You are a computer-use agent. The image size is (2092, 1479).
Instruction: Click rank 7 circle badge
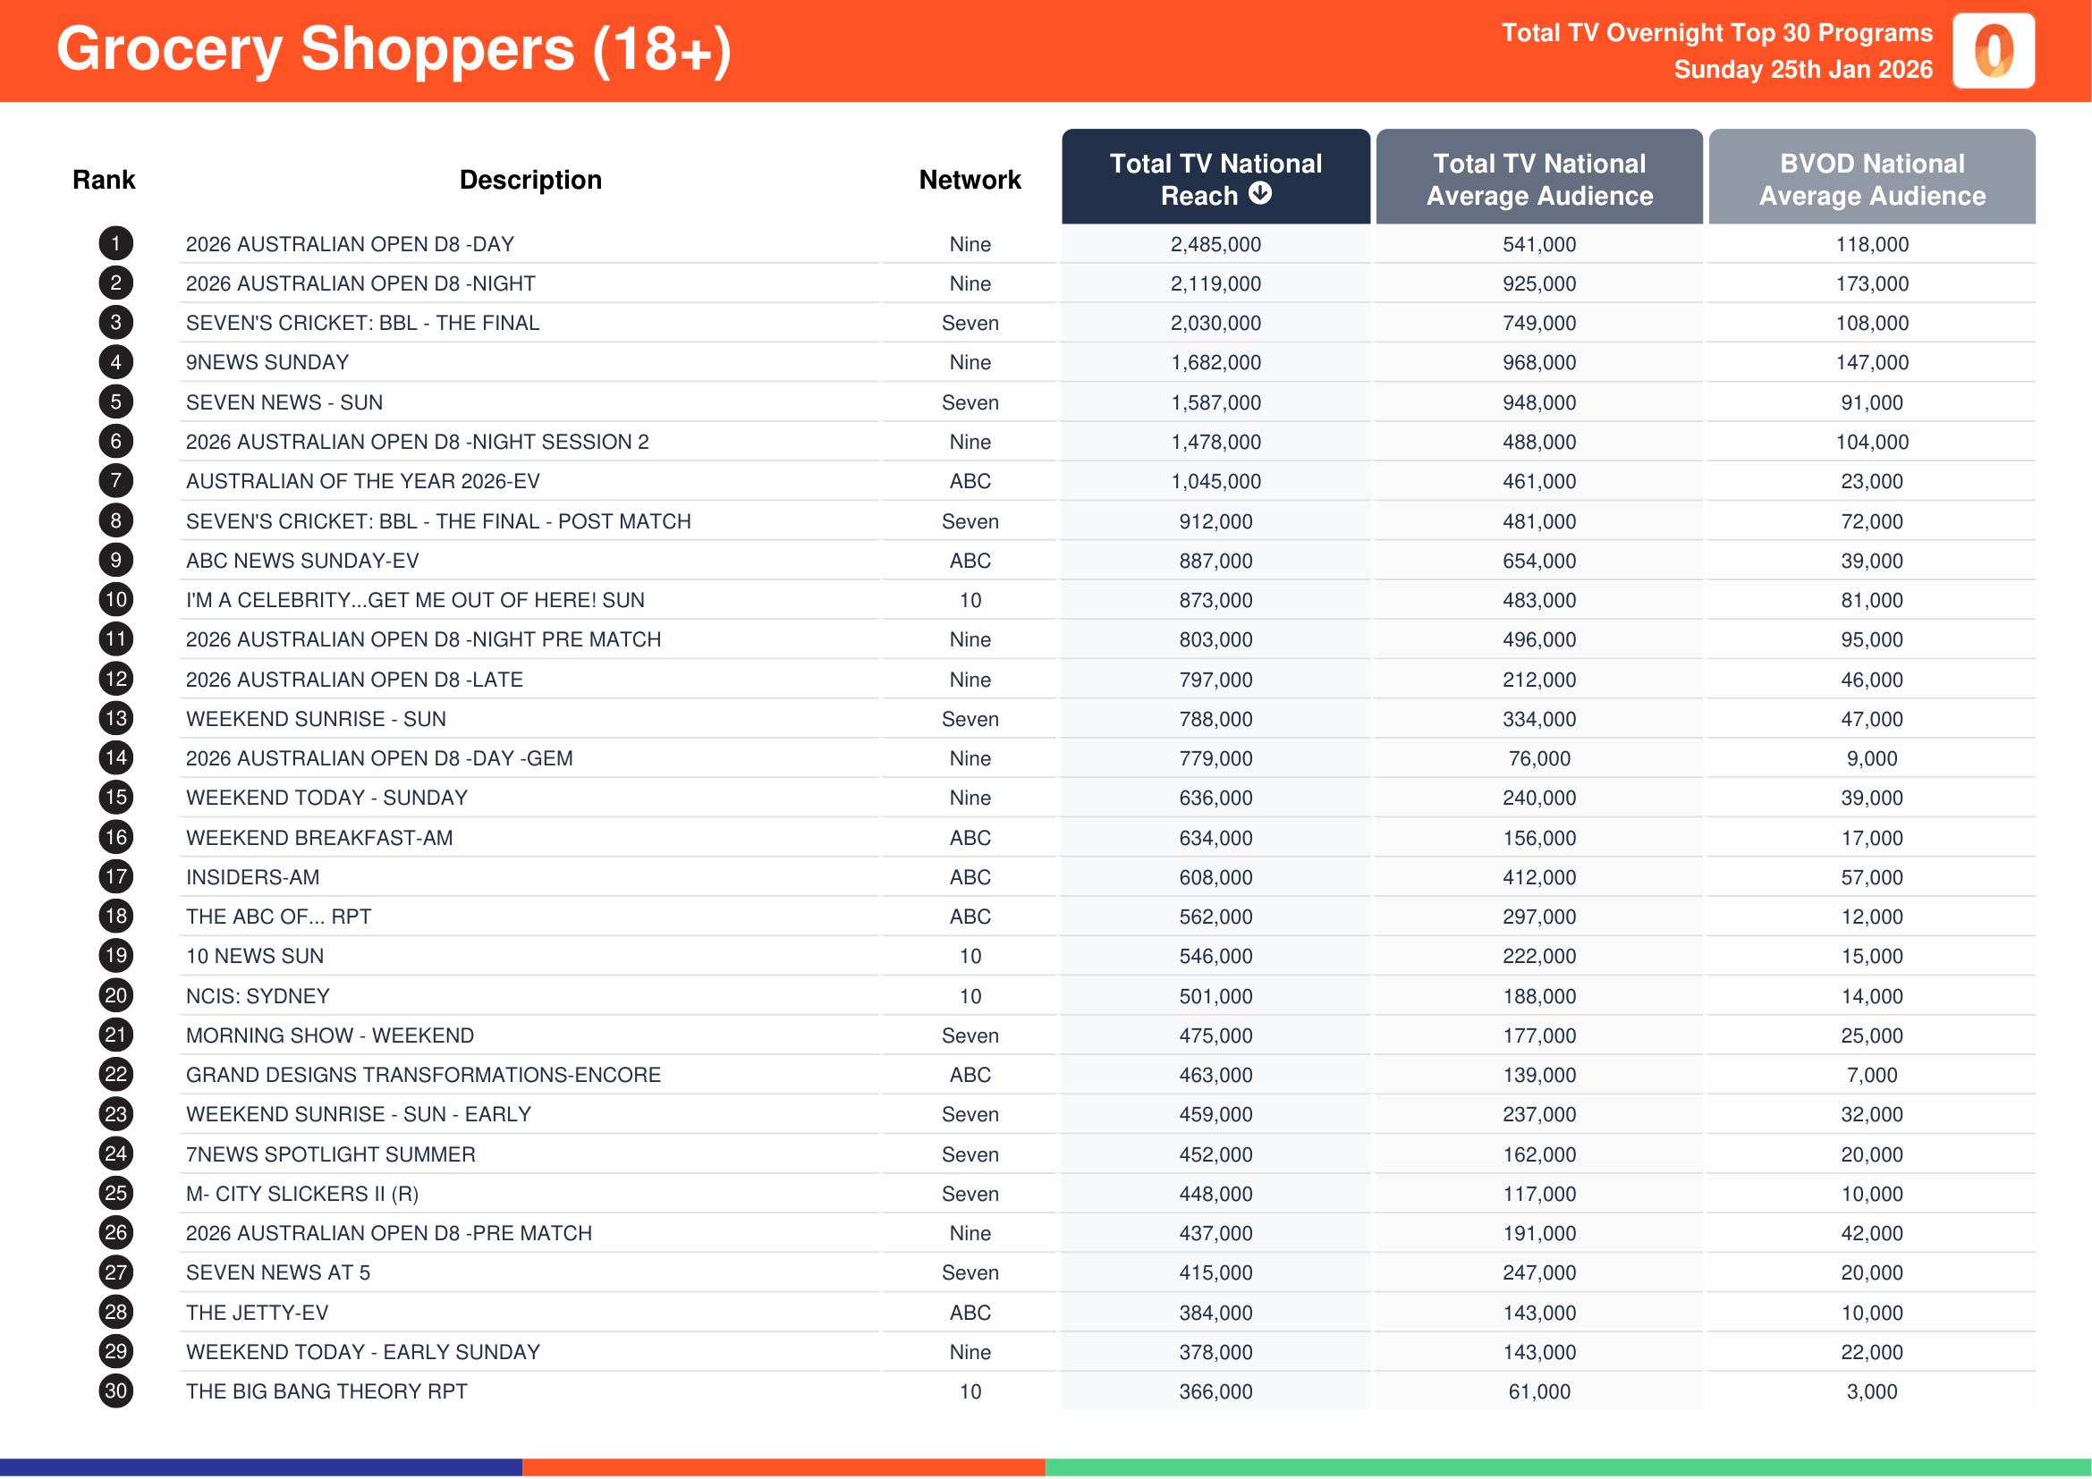(115, 481)
